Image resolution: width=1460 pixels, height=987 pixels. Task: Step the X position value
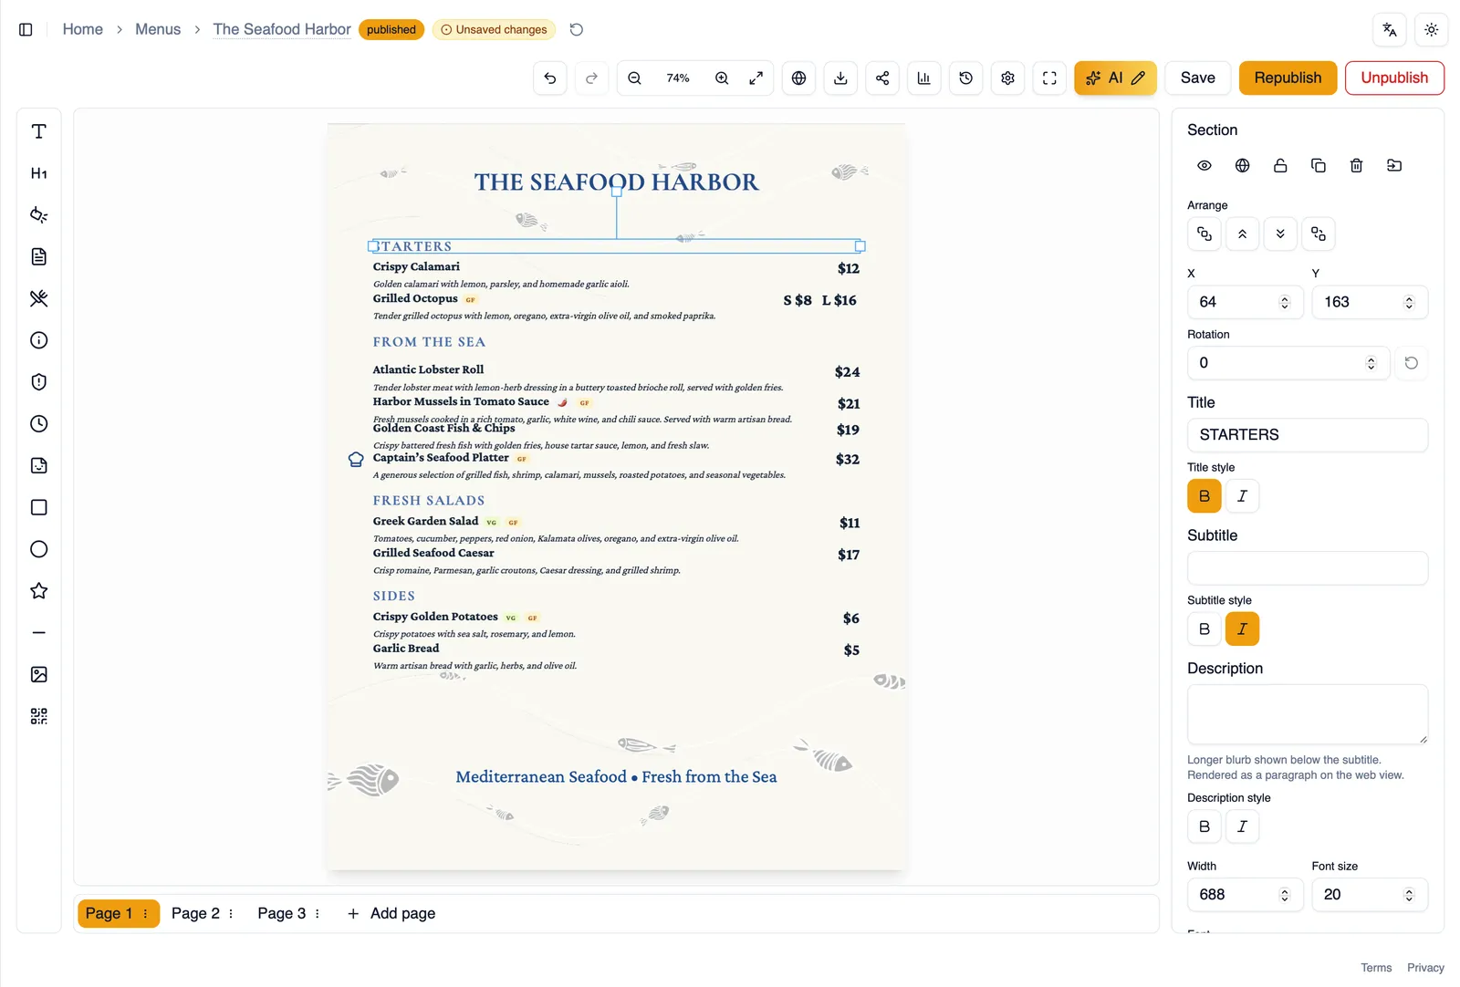tap(1285, 302)
